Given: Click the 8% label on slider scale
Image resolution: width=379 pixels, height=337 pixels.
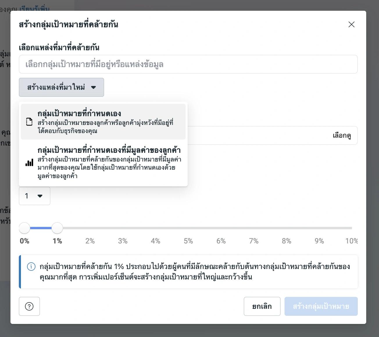Looking at the screenshot, I should coord(286,241).
